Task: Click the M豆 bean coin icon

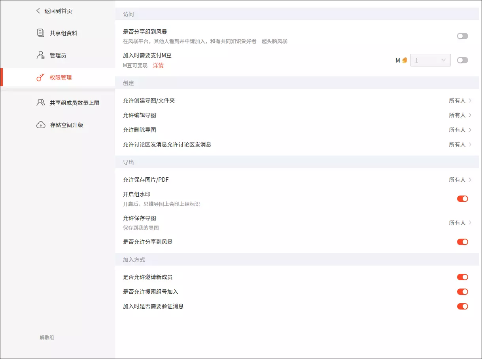Action: pyautogui.click(x=405, y=61)
